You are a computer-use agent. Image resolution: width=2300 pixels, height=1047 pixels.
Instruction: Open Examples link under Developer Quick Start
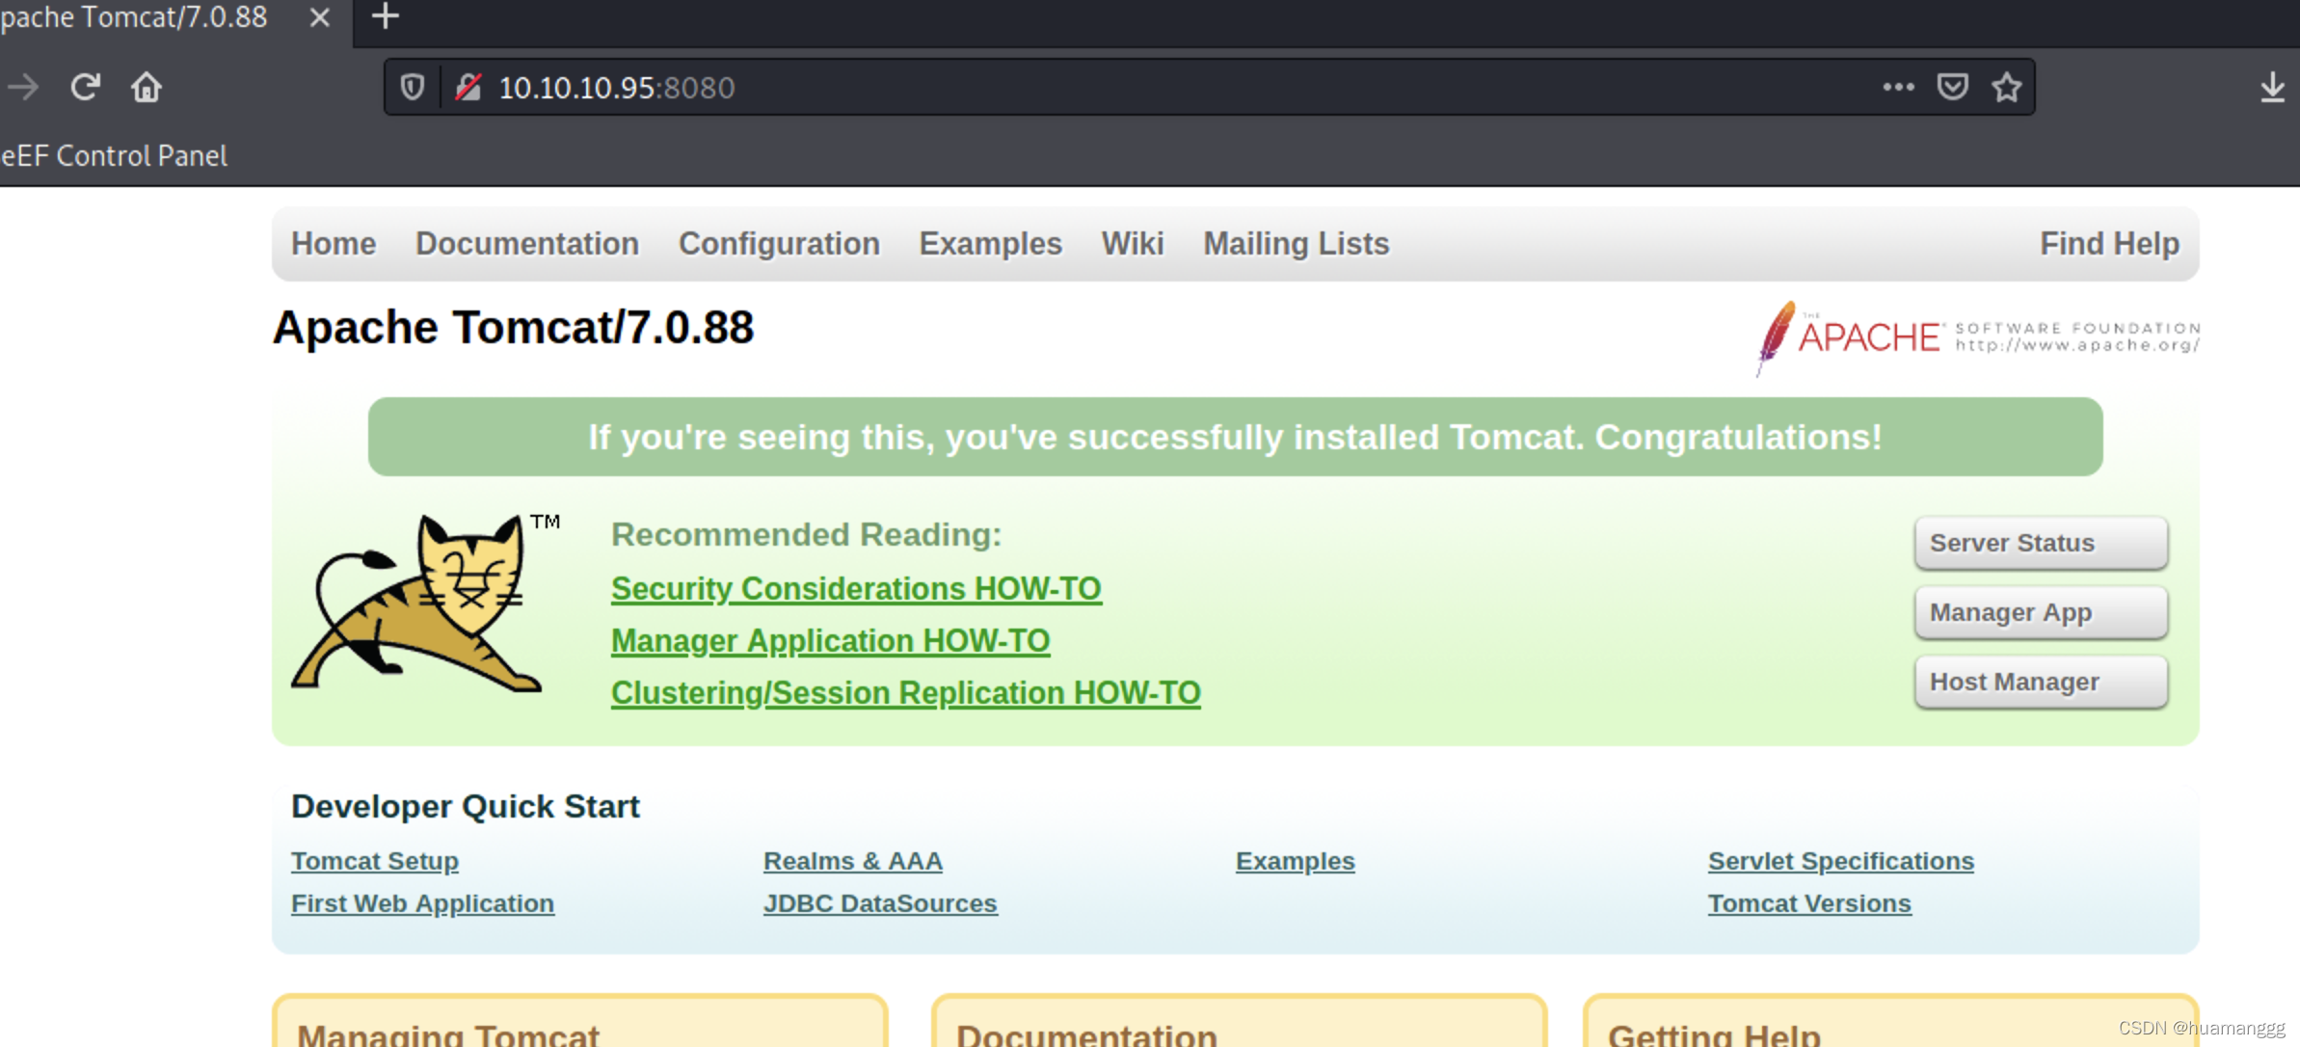[x=1295, y=861]
